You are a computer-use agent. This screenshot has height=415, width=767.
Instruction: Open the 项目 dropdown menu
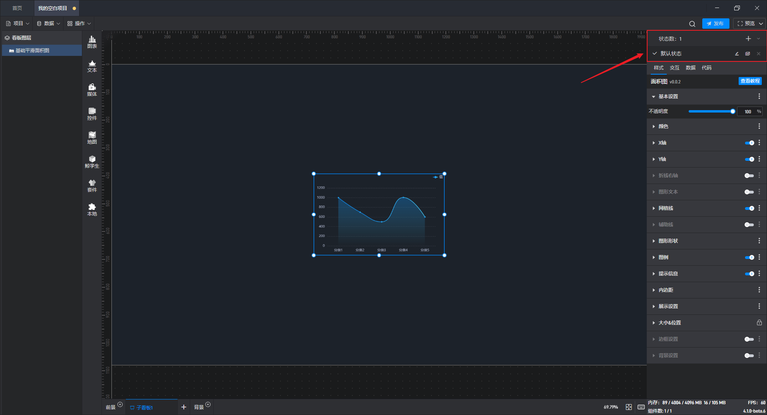(18, 24)
